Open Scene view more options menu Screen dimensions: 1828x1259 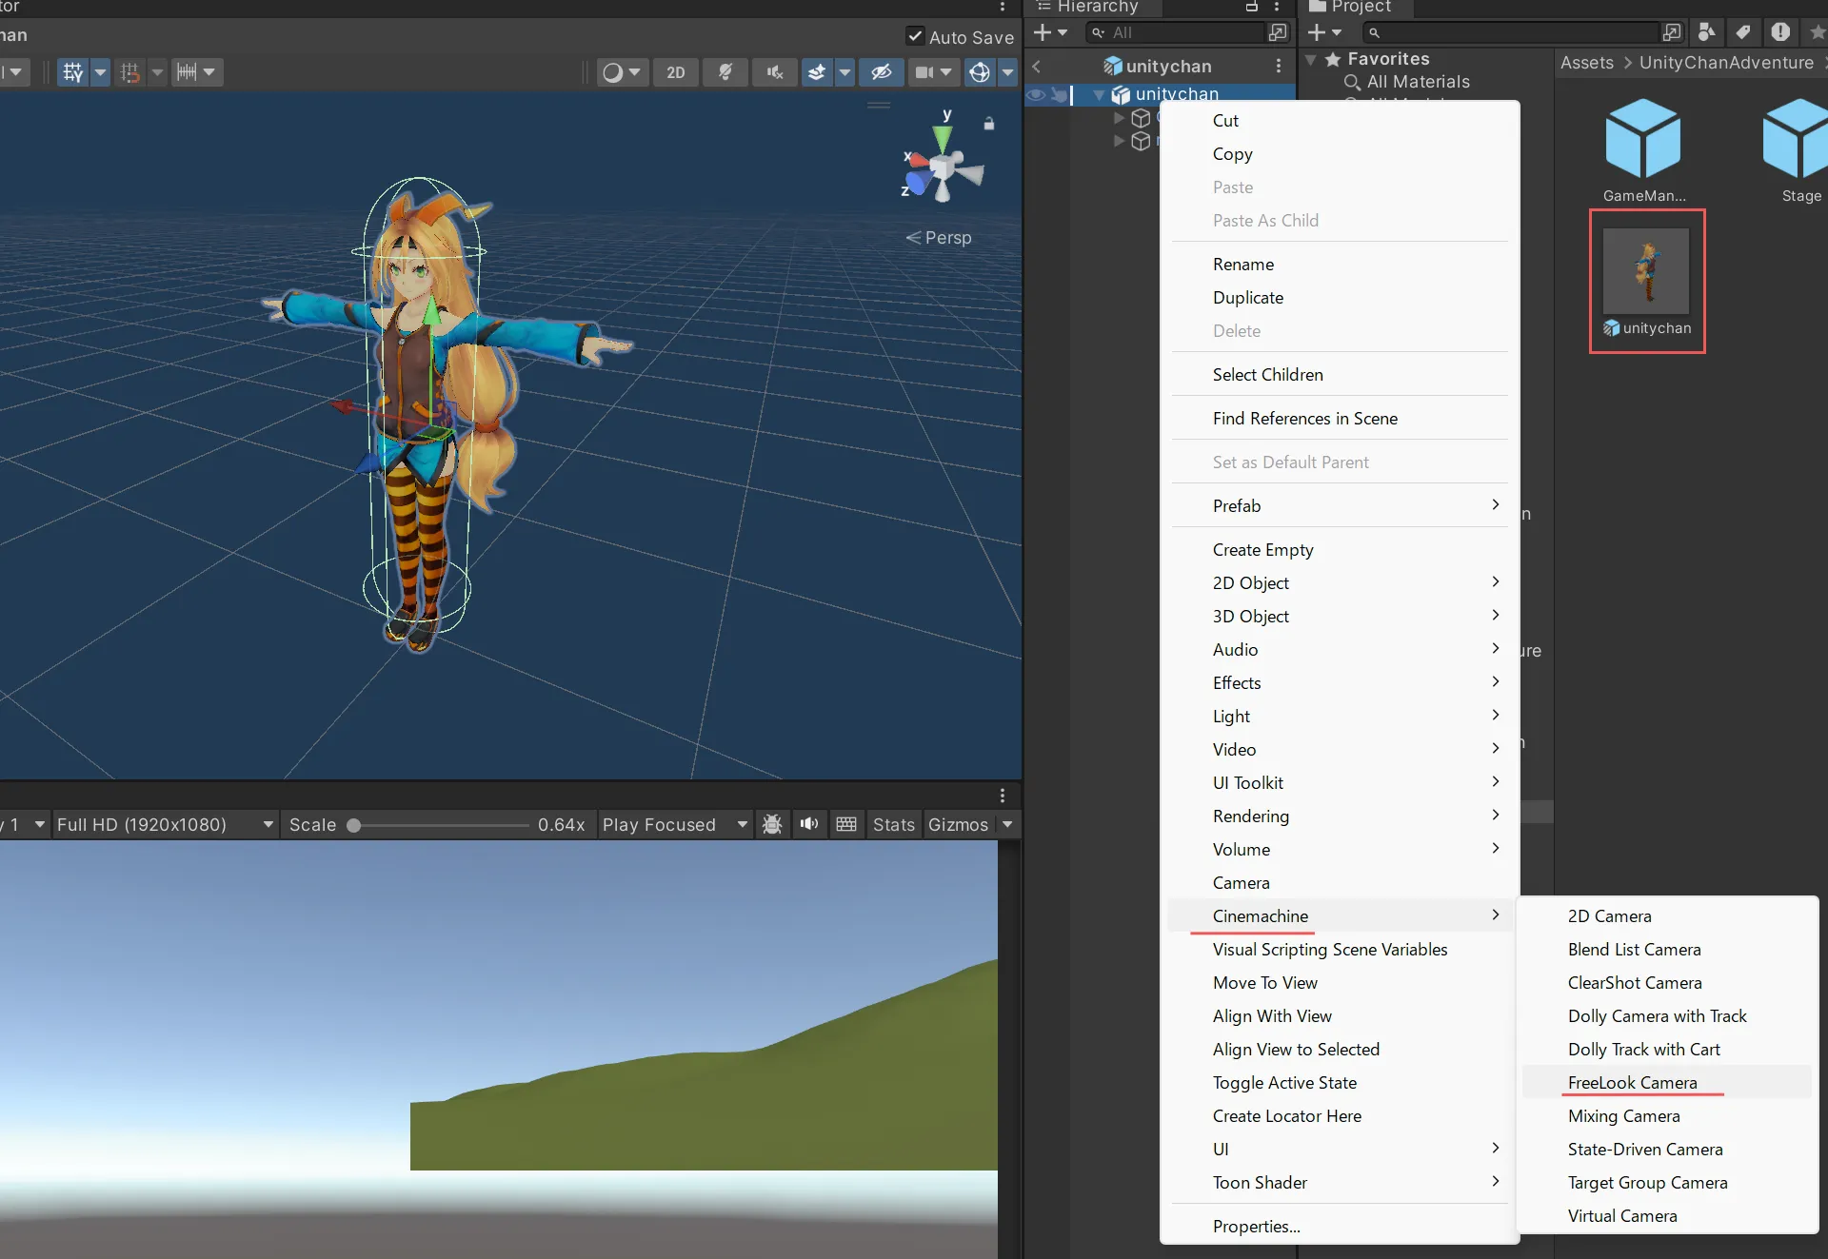(1003, 7)
